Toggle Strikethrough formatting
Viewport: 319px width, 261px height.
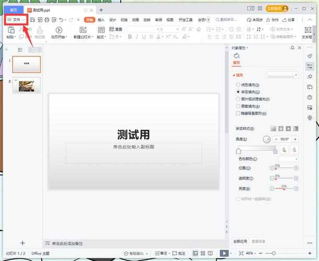pos(151,37)
